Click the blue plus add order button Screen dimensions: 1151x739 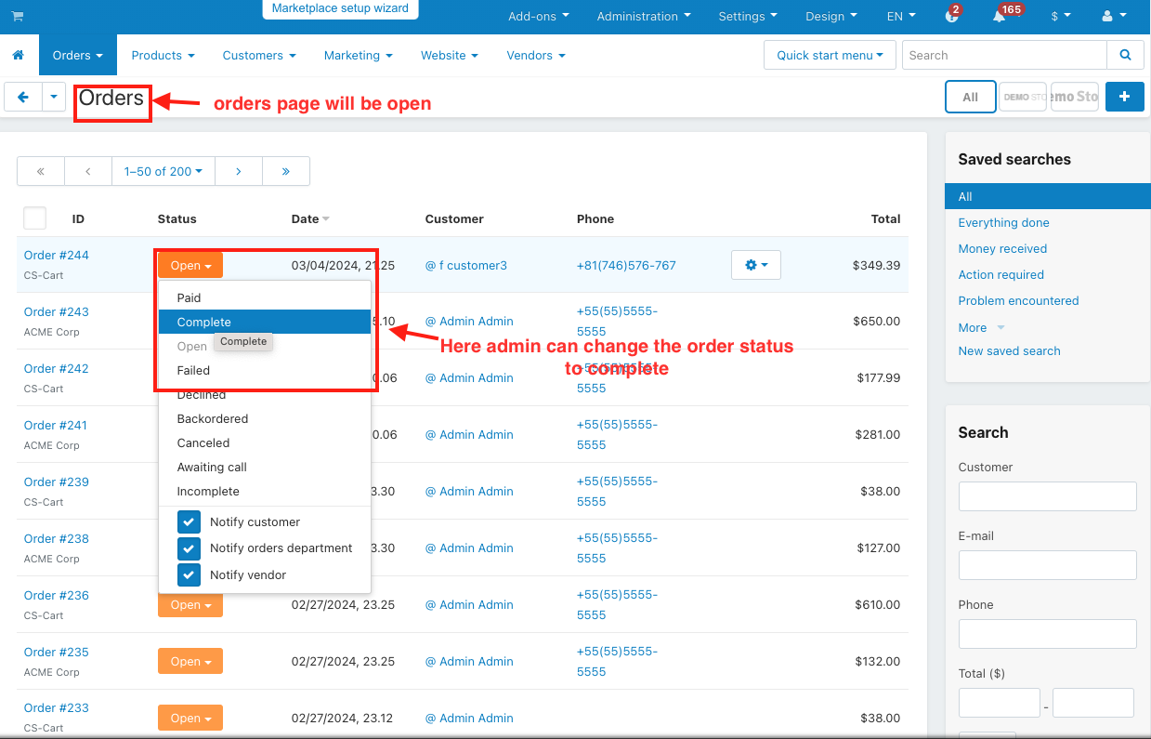1124,97
